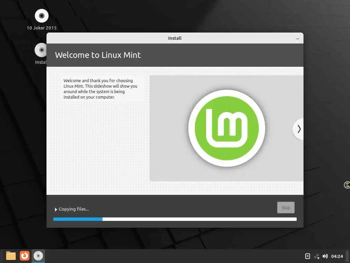Viewport: 350px width, 263px height.
Task: Open the clock showing 04:24
Action: pyautogui.click(x=337, y=256)
